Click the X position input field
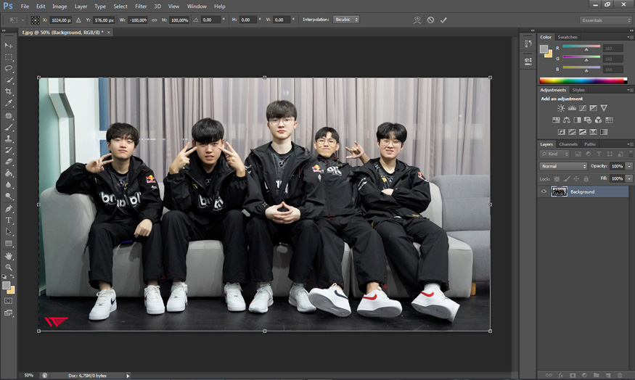 click(x=61, y=20)
